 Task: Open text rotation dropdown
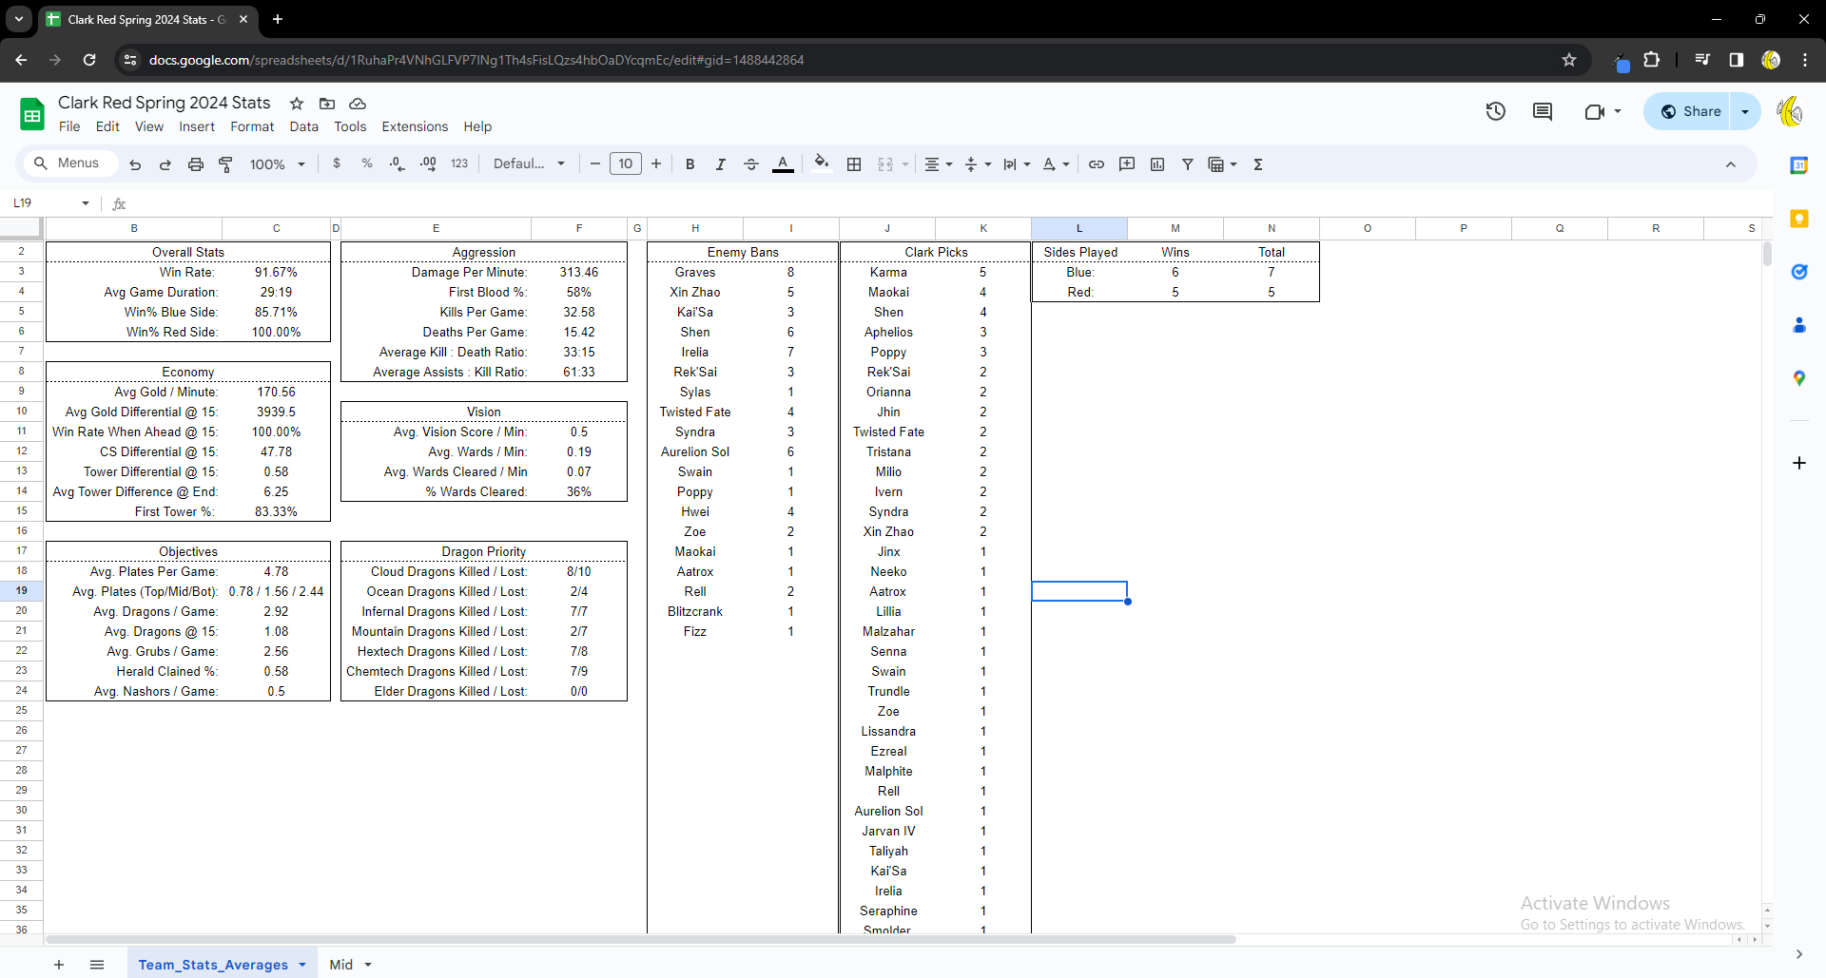pyautogui.click(x=1056, y=164)
